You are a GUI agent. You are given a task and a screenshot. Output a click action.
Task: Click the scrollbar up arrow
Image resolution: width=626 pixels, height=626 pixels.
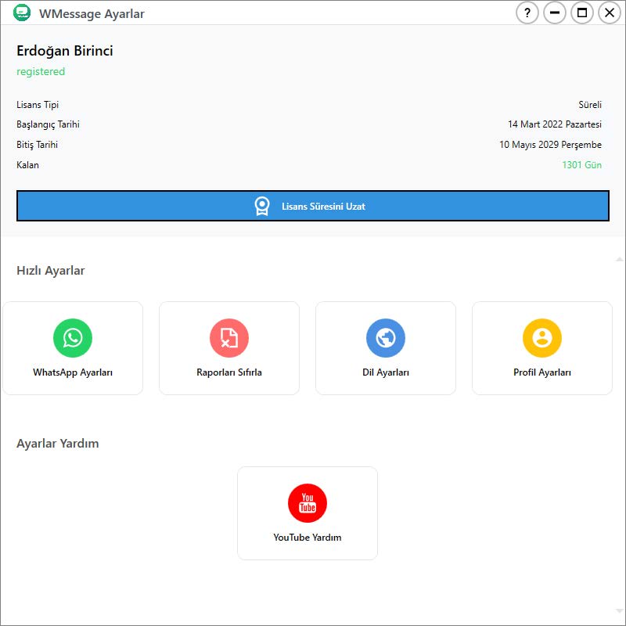[620, 258]
